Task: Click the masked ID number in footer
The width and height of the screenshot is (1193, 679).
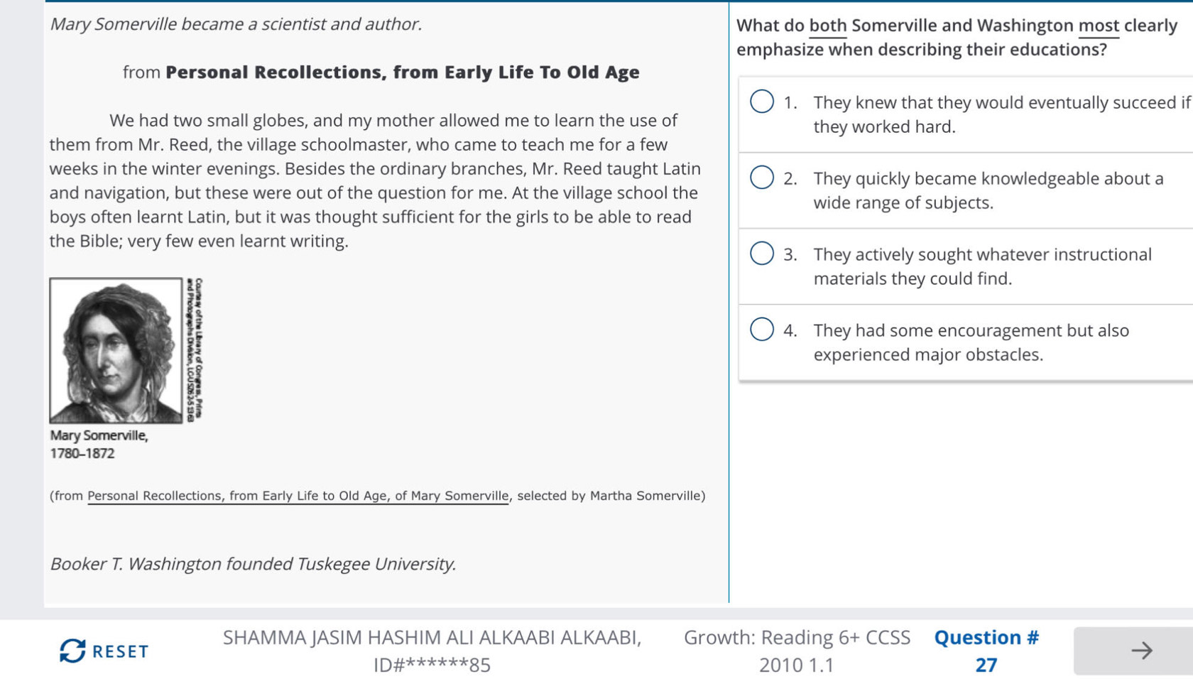Action: [x=432, y=666]
